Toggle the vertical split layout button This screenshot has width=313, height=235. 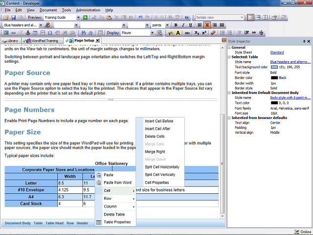coord(265,18)
